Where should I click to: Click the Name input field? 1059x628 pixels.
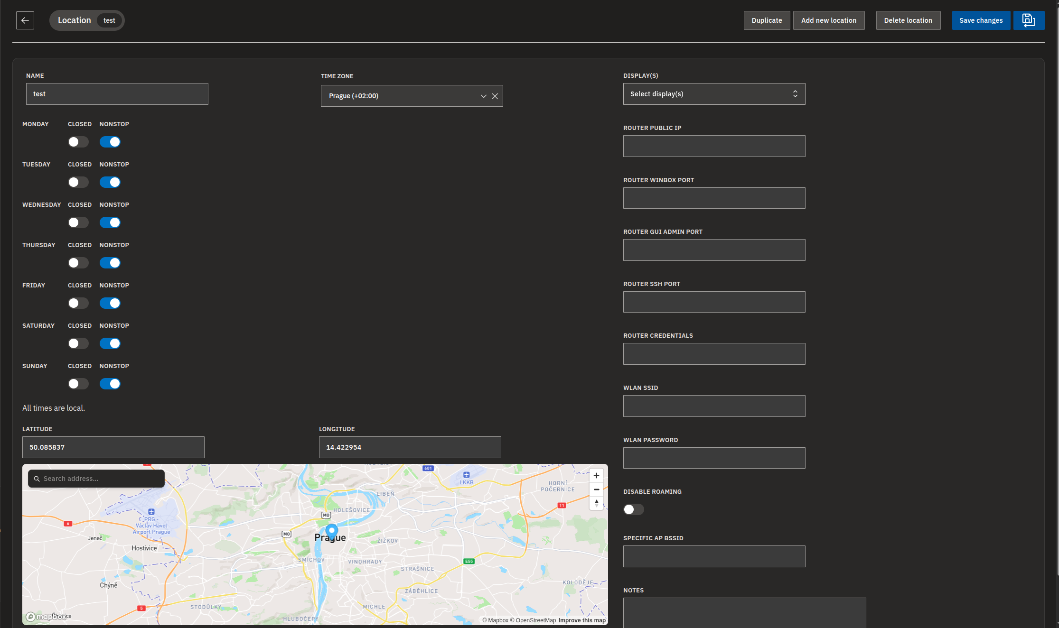point(117,94)
